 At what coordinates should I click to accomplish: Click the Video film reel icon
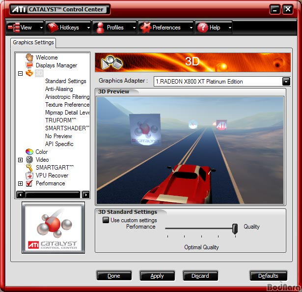pos(29,159)
